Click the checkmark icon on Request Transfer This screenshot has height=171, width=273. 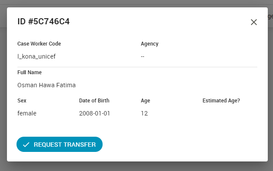26,145
